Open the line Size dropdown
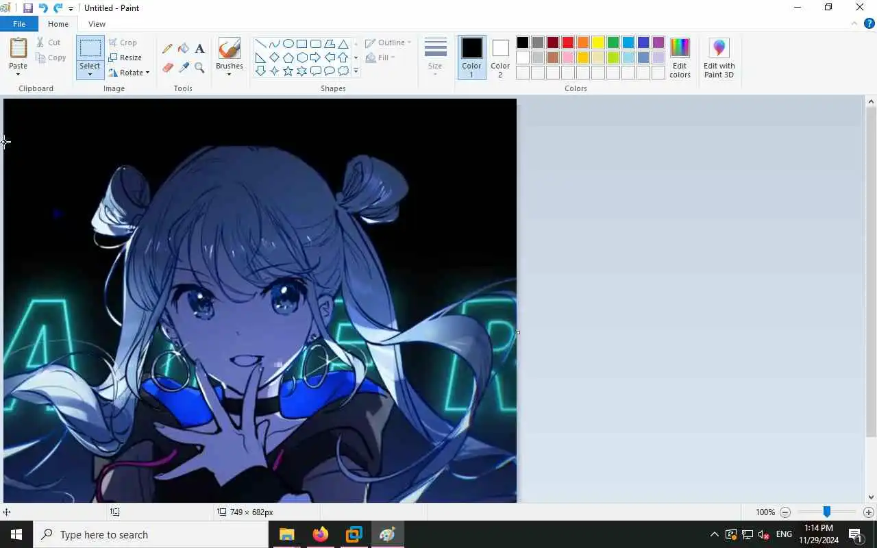The width and height of the screenshot is (877, 548). click(x=435, y=58)
